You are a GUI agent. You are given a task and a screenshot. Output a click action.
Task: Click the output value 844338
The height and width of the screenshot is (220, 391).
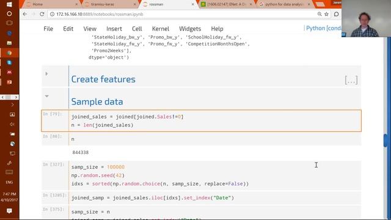click(80, 152)
